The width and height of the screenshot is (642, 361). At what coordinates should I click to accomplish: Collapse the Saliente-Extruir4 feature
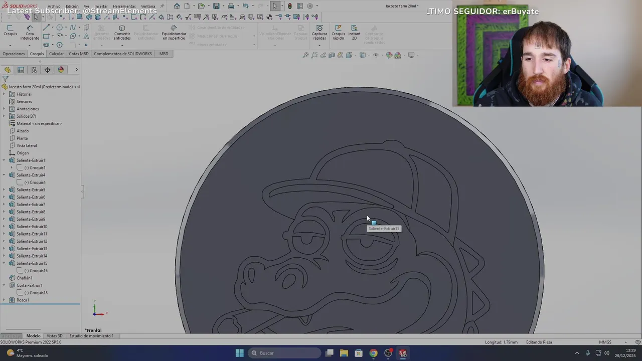coord(4,175)
